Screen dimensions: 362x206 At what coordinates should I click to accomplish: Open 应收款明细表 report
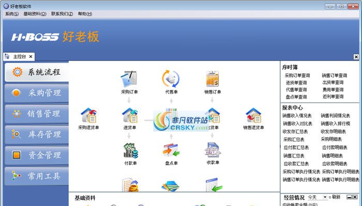pyautogui.click(x=335, y=164)
